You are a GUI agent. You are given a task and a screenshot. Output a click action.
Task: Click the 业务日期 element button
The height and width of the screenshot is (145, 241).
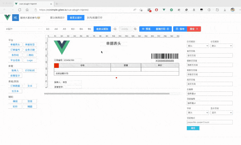pyautogui.click(x=30, y=50)
